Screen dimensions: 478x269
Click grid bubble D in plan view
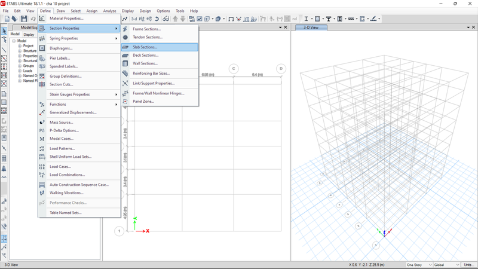point(281,69)
